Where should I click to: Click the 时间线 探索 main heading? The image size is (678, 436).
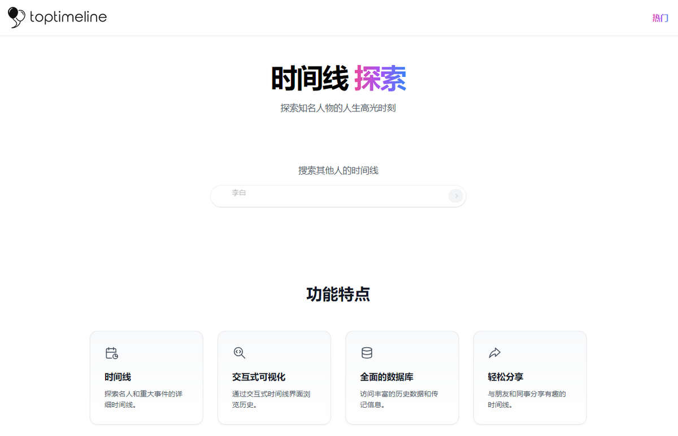pyautogui.click(x=338, y=78)
